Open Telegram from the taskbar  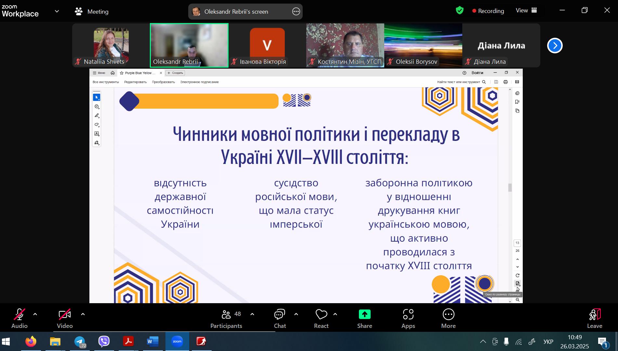(80, 342)
